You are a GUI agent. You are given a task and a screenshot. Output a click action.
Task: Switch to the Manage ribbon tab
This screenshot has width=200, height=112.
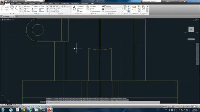(44, 3)
